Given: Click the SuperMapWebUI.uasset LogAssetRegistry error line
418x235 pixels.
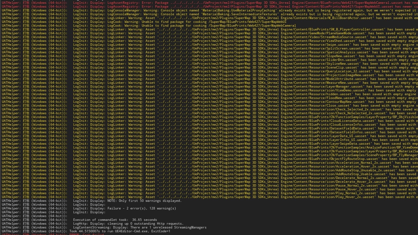Looking at the screenshot, I should click(210, 7).
